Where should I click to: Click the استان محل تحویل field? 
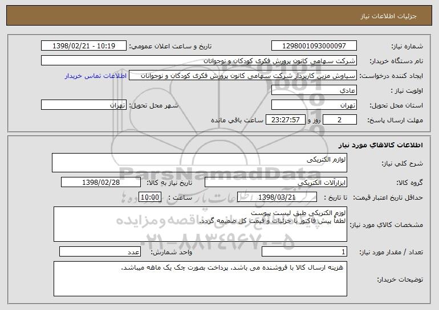[314, 105]
